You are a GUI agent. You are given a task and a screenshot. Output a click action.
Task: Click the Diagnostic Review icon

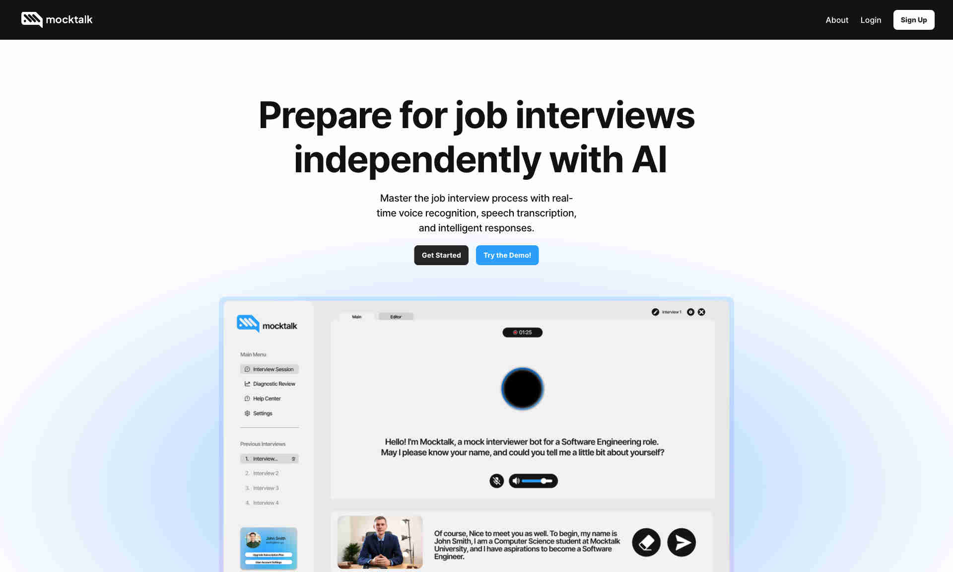[247, 383]
